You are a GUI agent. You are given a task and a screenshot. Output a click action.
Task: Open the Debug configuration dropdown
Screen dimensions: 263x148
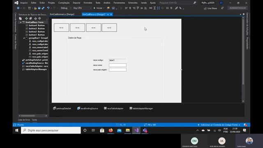click(x=66, y=8)
